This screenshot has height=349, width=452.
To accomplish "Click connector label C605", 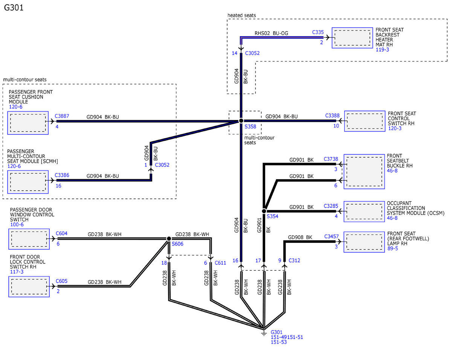I will point(61,281).
